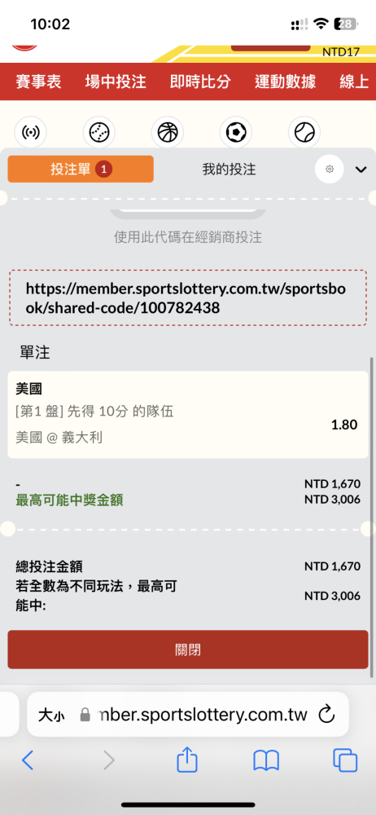The width and height of the screenshot is (376, 815).
Task: Choose the baseball sport icon
Action: coord(98,133)
